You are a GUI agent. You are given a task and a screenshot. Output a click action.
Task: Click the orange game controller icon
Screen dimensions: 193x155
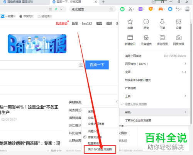(161, 9)
